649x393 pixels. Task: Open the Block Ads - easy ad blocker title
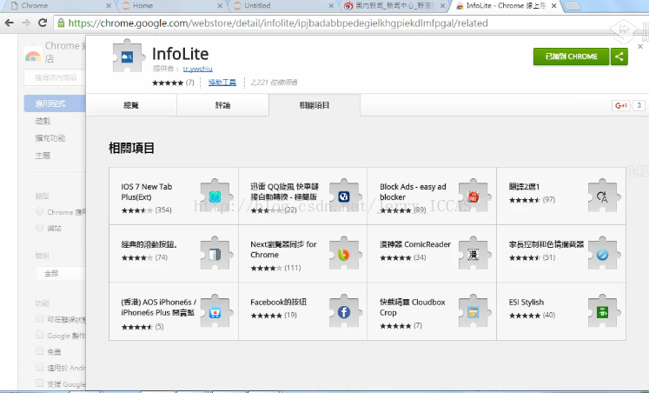pos(413,192)
